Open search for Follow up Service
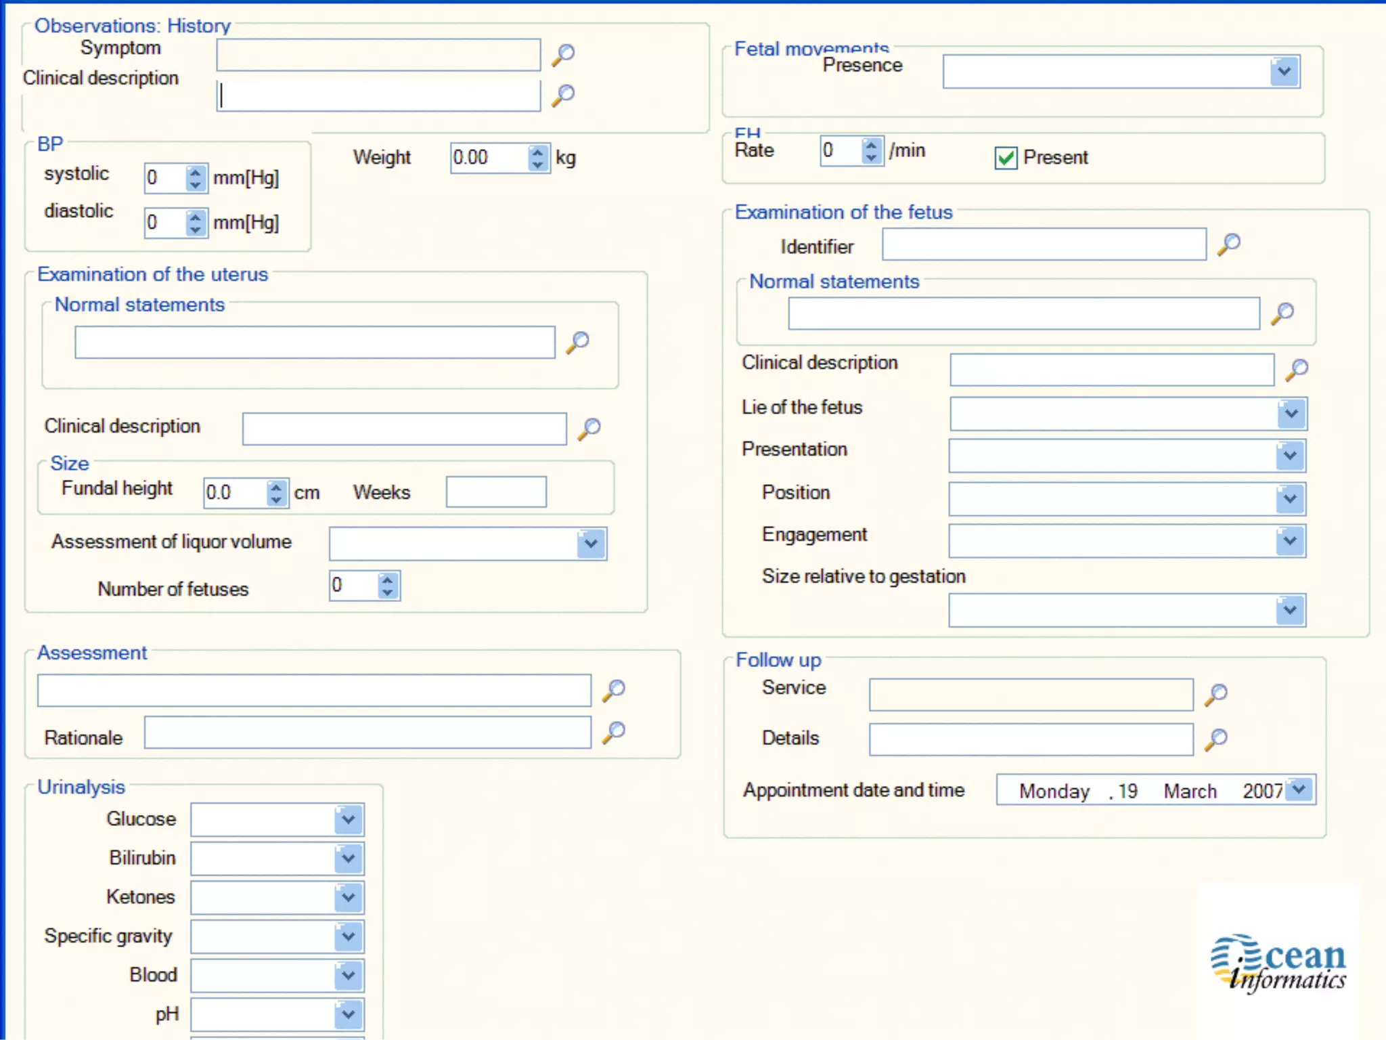Screen dimensions: 1386x1040 1216,694
